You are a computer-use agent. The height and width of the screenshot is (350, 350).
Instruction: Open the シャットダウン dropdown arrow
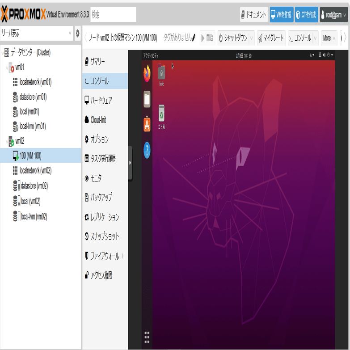point(252,38)
